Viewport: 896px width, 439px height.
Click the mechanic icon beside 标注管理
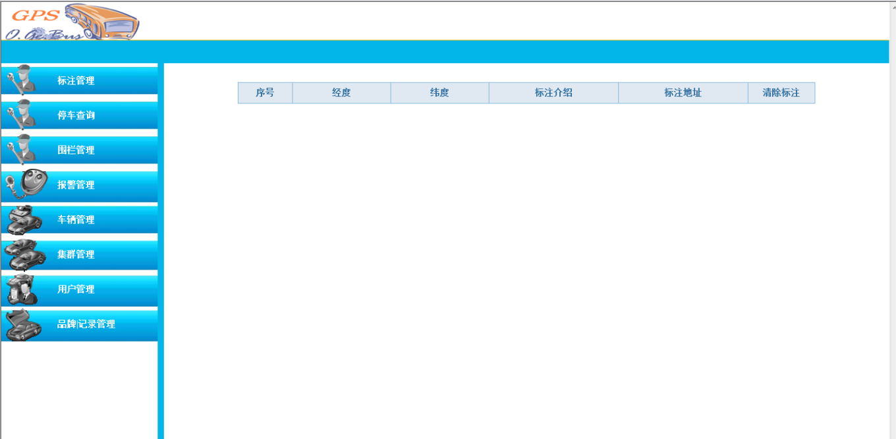tap(21, 80)
